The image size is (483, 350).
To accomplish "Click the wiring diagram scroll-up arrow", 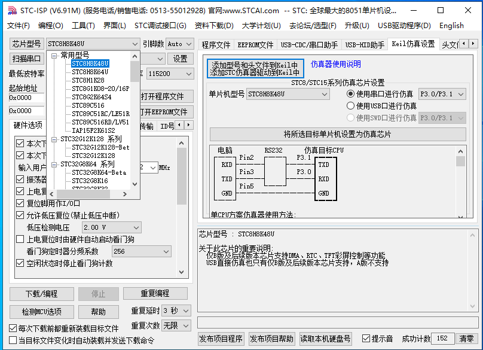I will (460, 151).
